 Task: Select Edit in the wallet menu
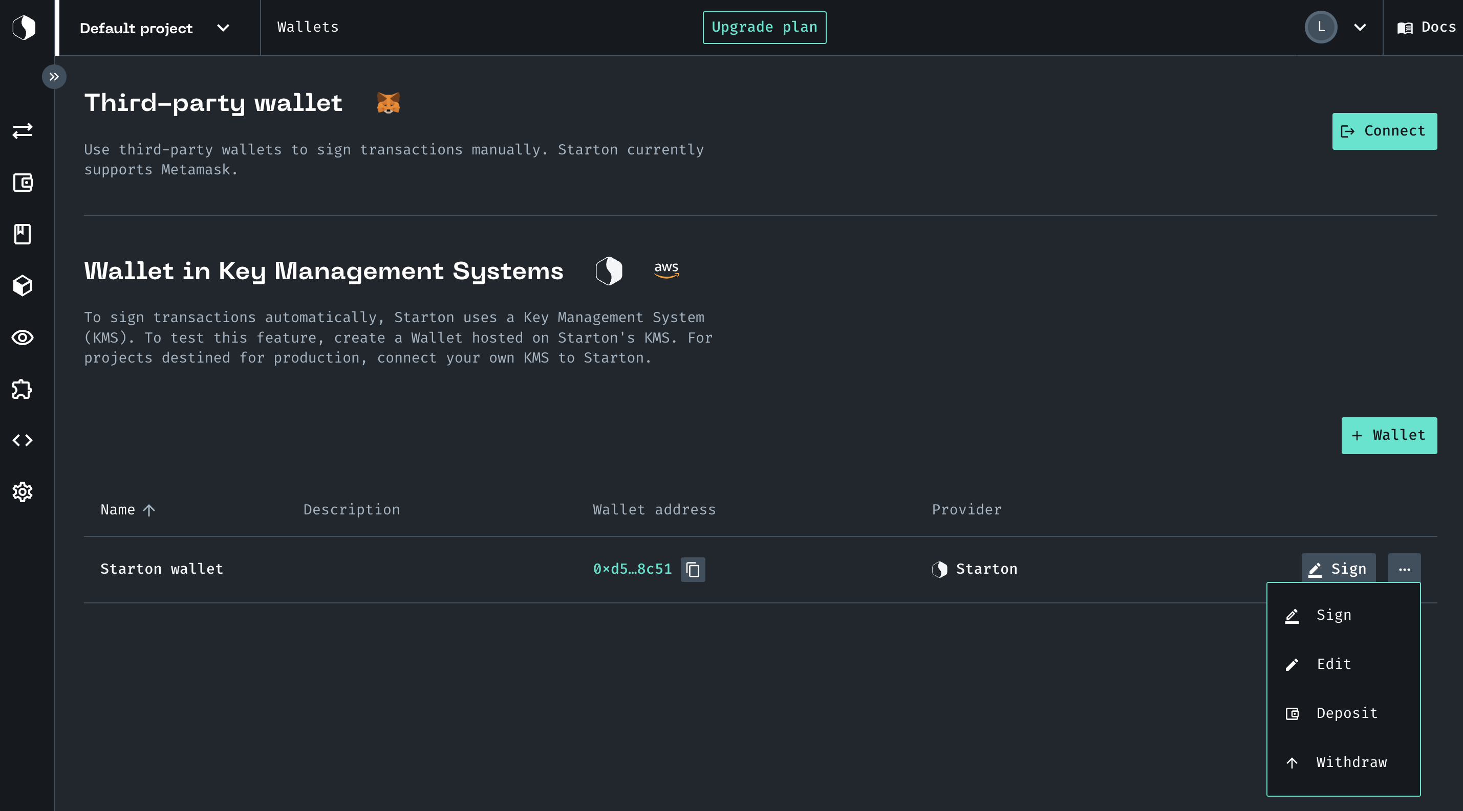point(1344,664)
